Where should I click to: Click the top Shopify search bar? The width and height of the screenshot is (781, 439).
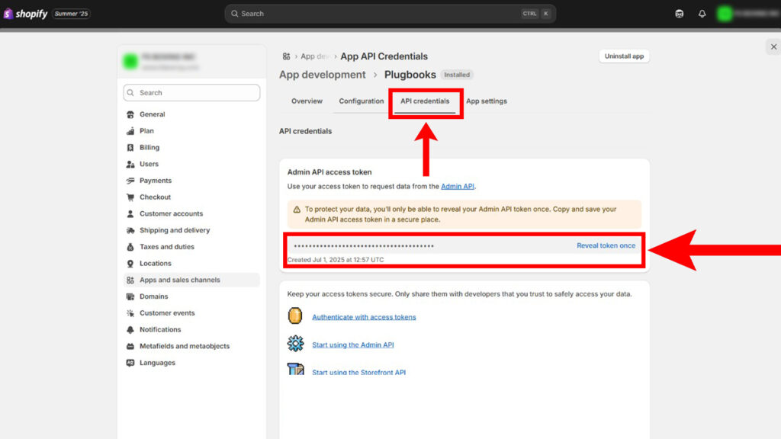pyautogui.click(x=390, y=14)
